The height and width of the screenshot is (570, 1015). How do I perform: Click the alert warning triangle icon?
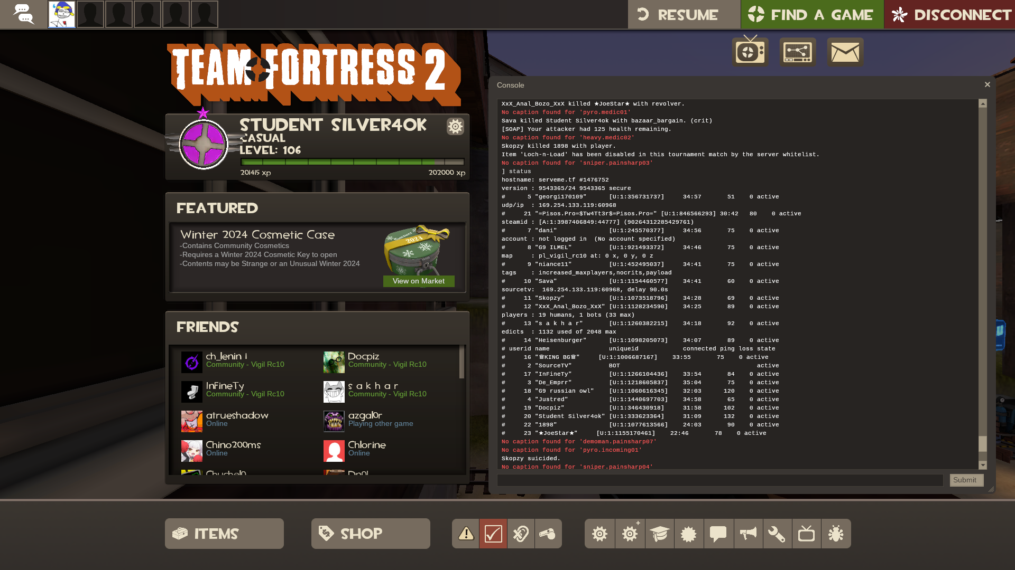pyautogui.click(x=466, y=534)
